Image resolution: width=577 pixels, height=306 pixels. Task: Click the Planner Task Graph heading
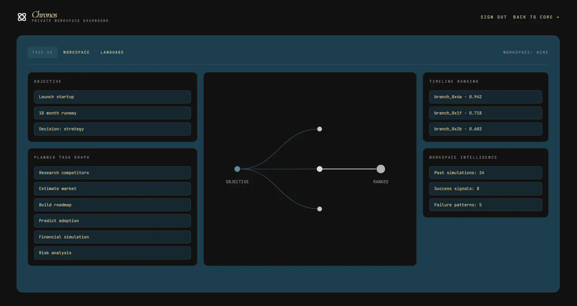pyautogui.click(x=62, y=157)
